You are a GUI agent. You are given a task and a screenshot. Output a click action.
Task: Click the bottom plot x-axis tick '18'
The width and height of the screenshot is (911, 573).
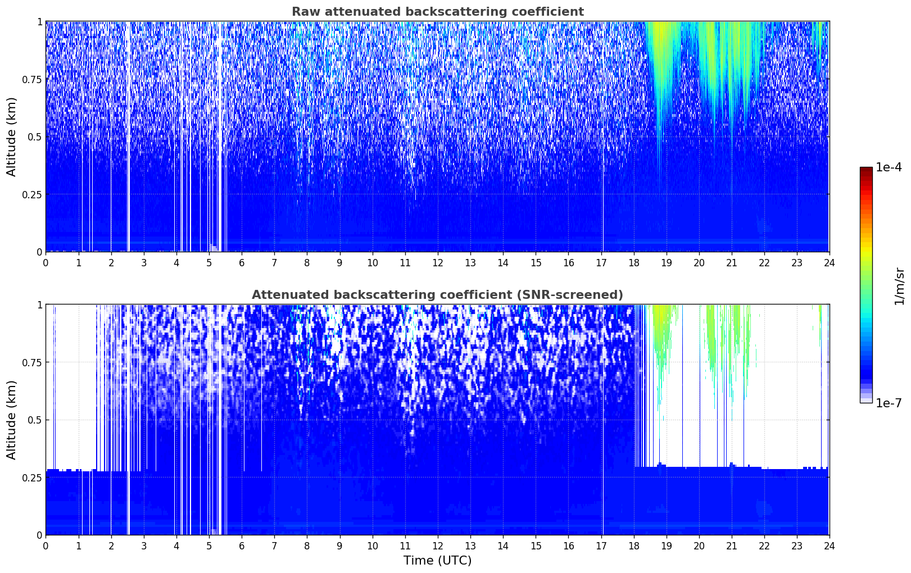pyautogui.click(x=634, y=545)
